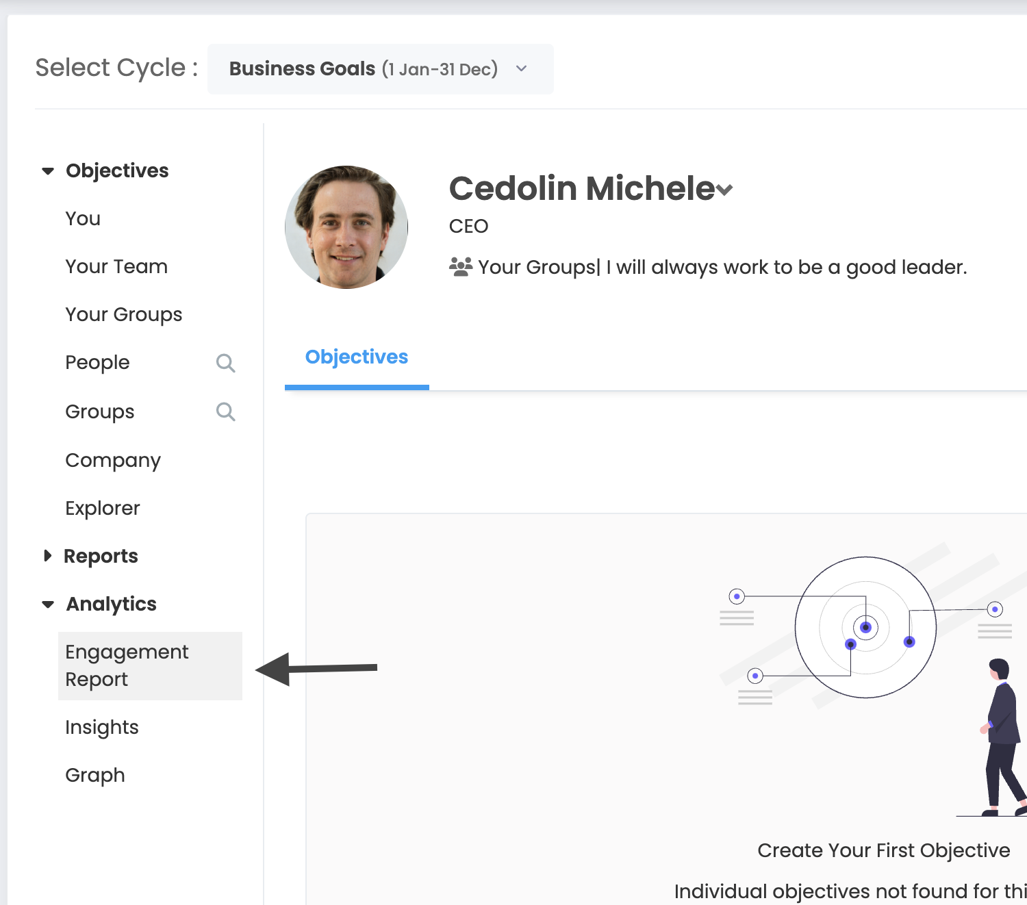Open Your Team objectives
The height and width of the screenshot is (905, 1027).
(x=116, y=266)
